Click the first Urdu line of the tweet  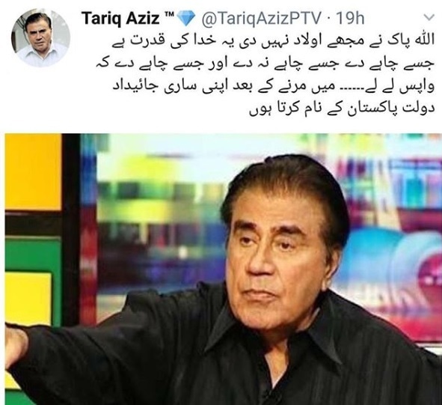click(x=271, y=43)
